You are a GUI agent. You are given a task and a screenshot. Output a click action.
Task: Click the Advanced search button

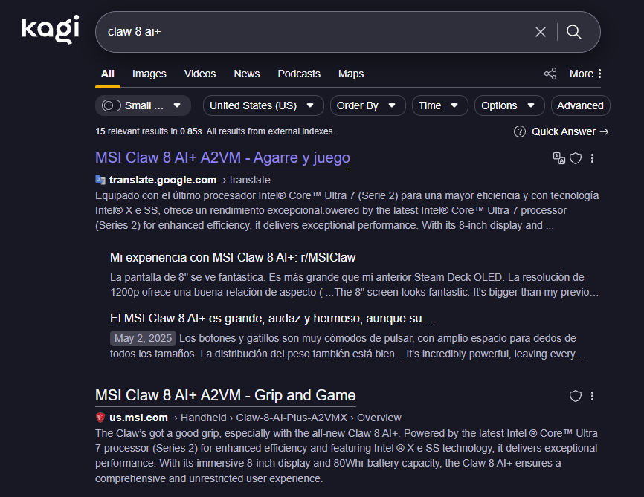click(580, 105)
